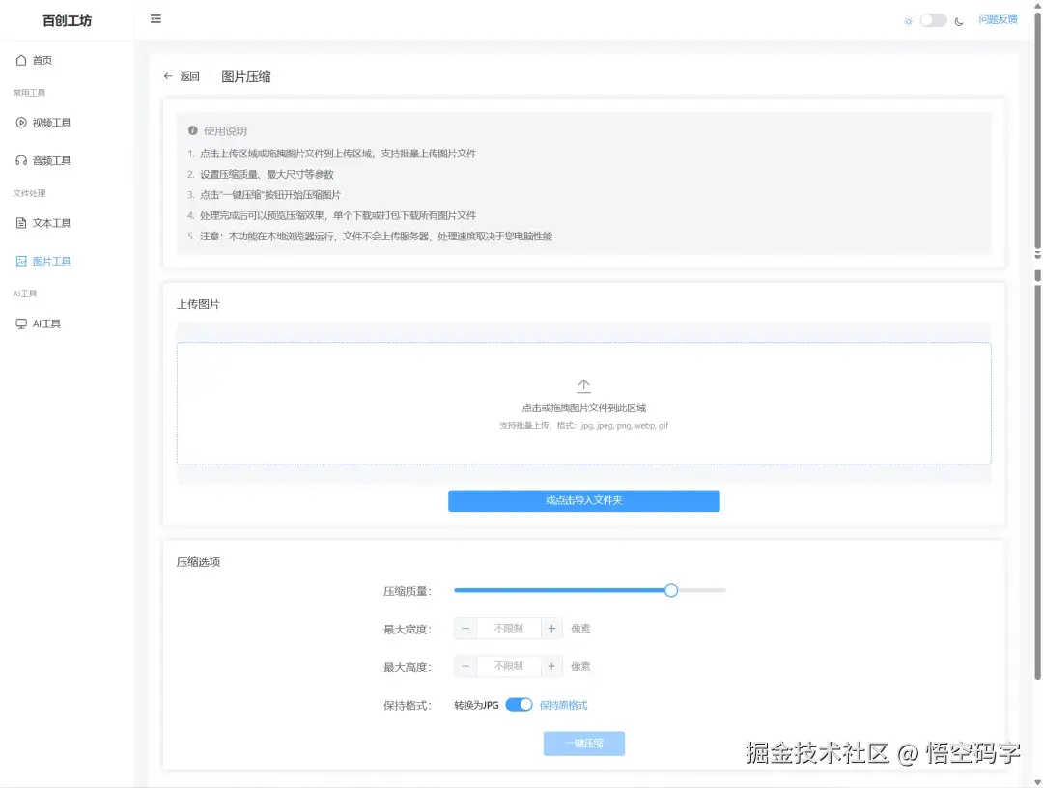The height and width of the screenshot is (788, 1043).
Task: Click the hamburger menu icon
Action: point(155,18)
